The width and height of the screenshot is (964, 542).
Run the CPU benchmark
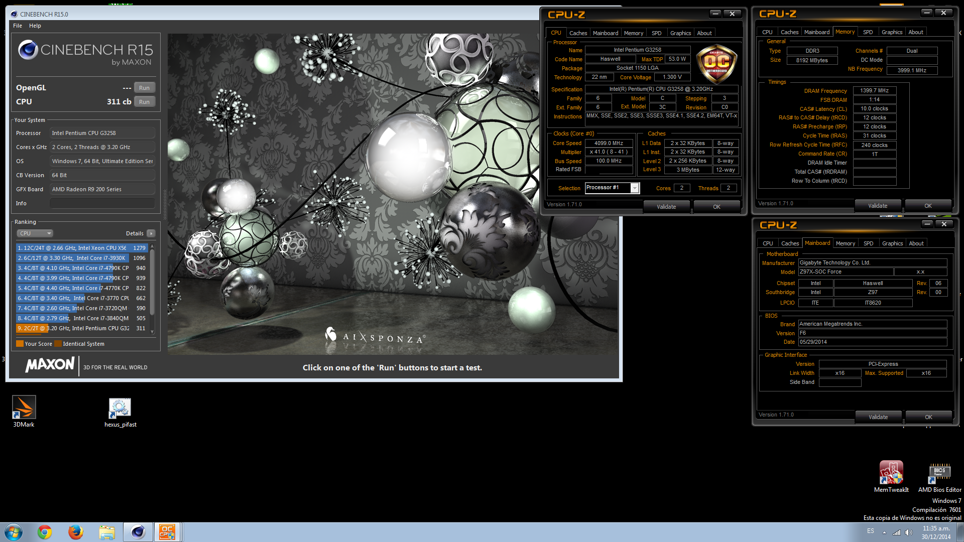(144, 102)
